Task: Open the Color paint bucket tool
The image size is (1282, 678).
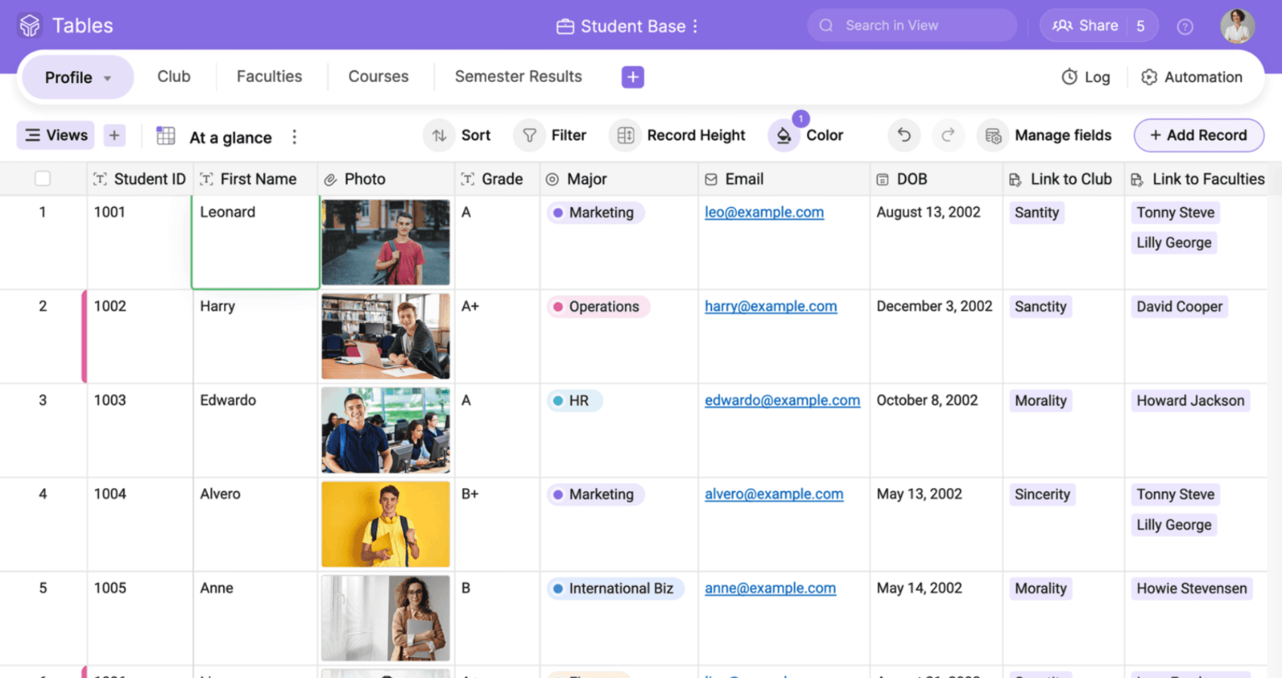Action: [x=806, y=136]
